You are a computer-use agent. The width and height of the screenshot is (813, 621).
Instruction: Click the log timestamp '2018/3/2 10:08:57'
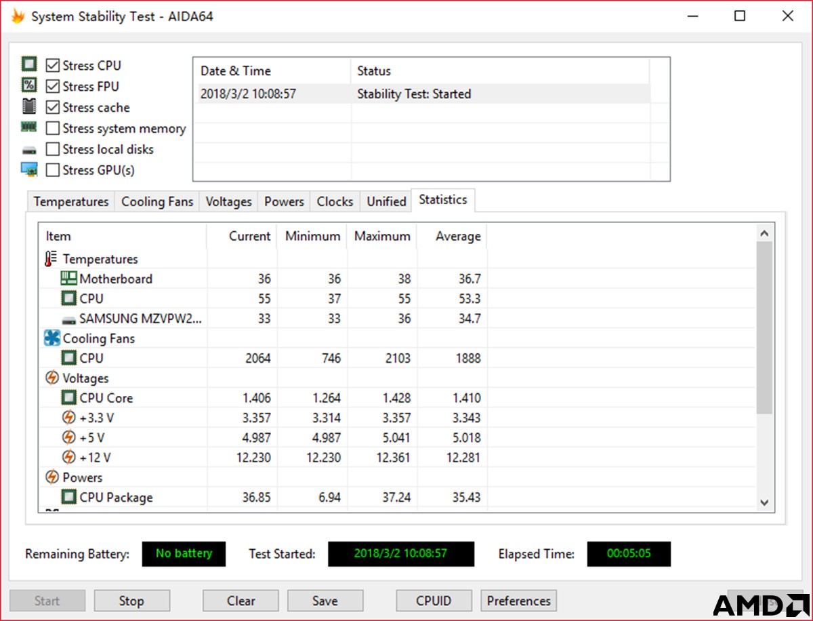(x=248, y=94)
